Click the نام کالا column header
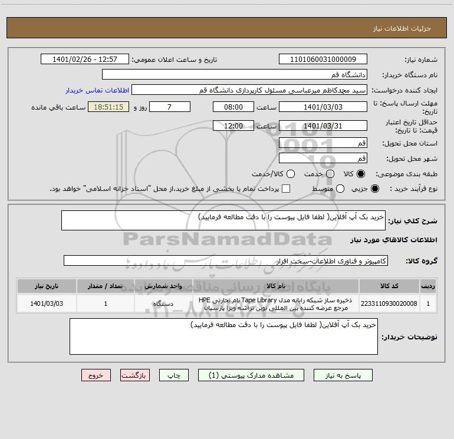Image resolution: width=454 pixels, height=439 pixels. tap(276, 286)
